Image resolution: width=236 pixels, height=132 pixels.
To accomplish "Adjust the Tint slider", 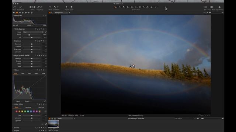I will click(32, 37).
